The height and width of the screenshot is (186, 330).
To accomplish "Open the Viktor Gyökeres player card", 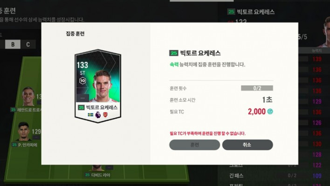I will pyautogui.click(x=98, y=86).
